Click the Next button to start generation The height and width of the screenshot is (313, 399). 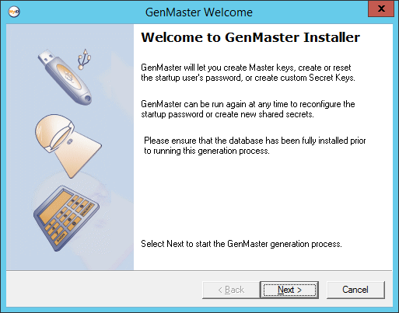289,290
